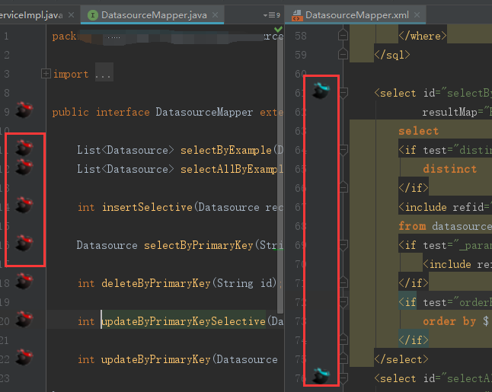
Task: Click insertSelective method name
Action: pyautogui.click(x=147, y=207)
